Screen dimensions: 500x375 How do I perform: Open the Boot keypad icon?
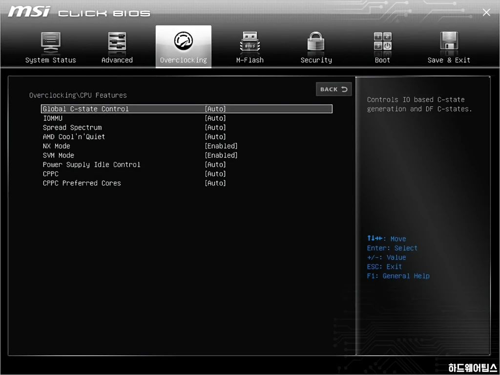click(383, 41)
